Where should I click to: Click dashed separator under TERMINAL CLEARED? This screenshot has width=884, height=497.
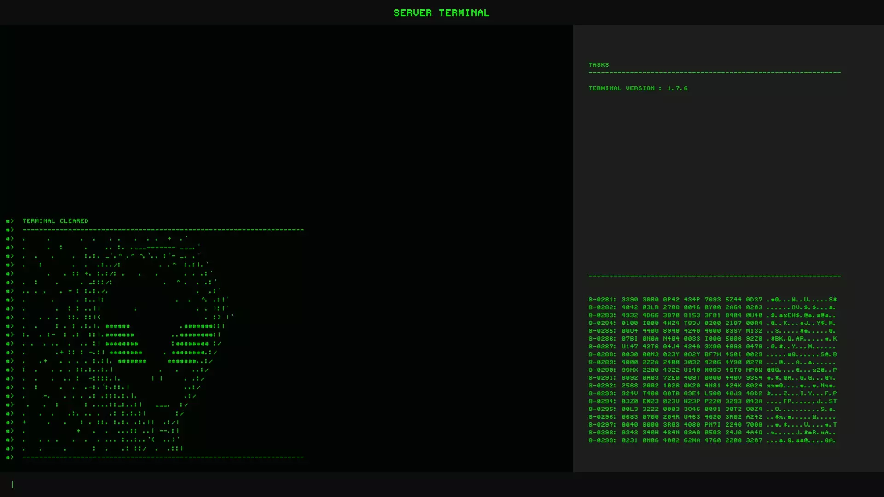(163, 230)
